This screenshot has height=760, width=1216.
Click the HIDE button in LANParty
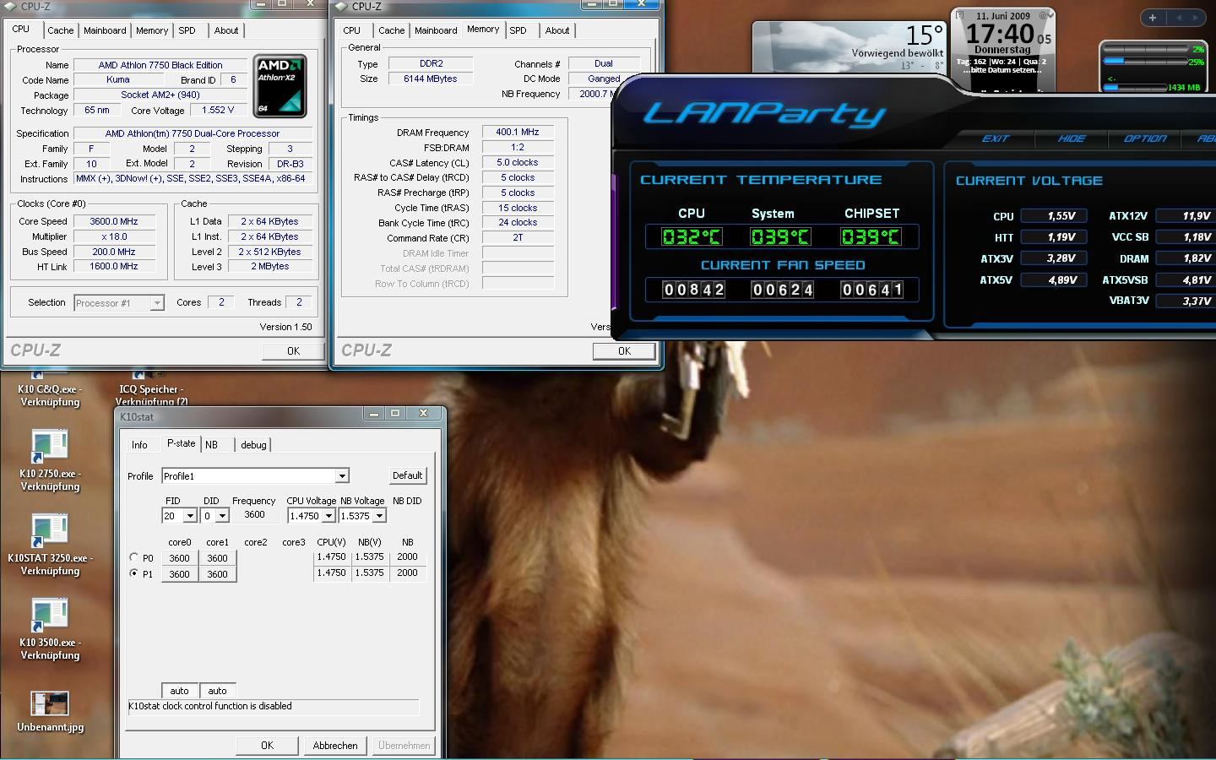point(1071,138)
